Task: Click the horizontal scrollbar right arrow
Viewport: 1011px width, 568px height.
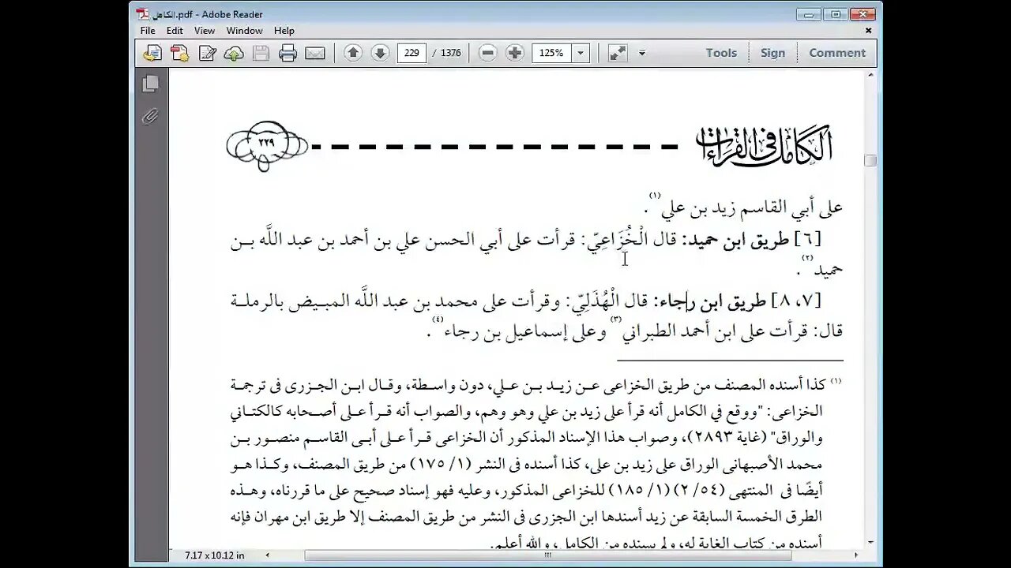Action: [858, 556]
